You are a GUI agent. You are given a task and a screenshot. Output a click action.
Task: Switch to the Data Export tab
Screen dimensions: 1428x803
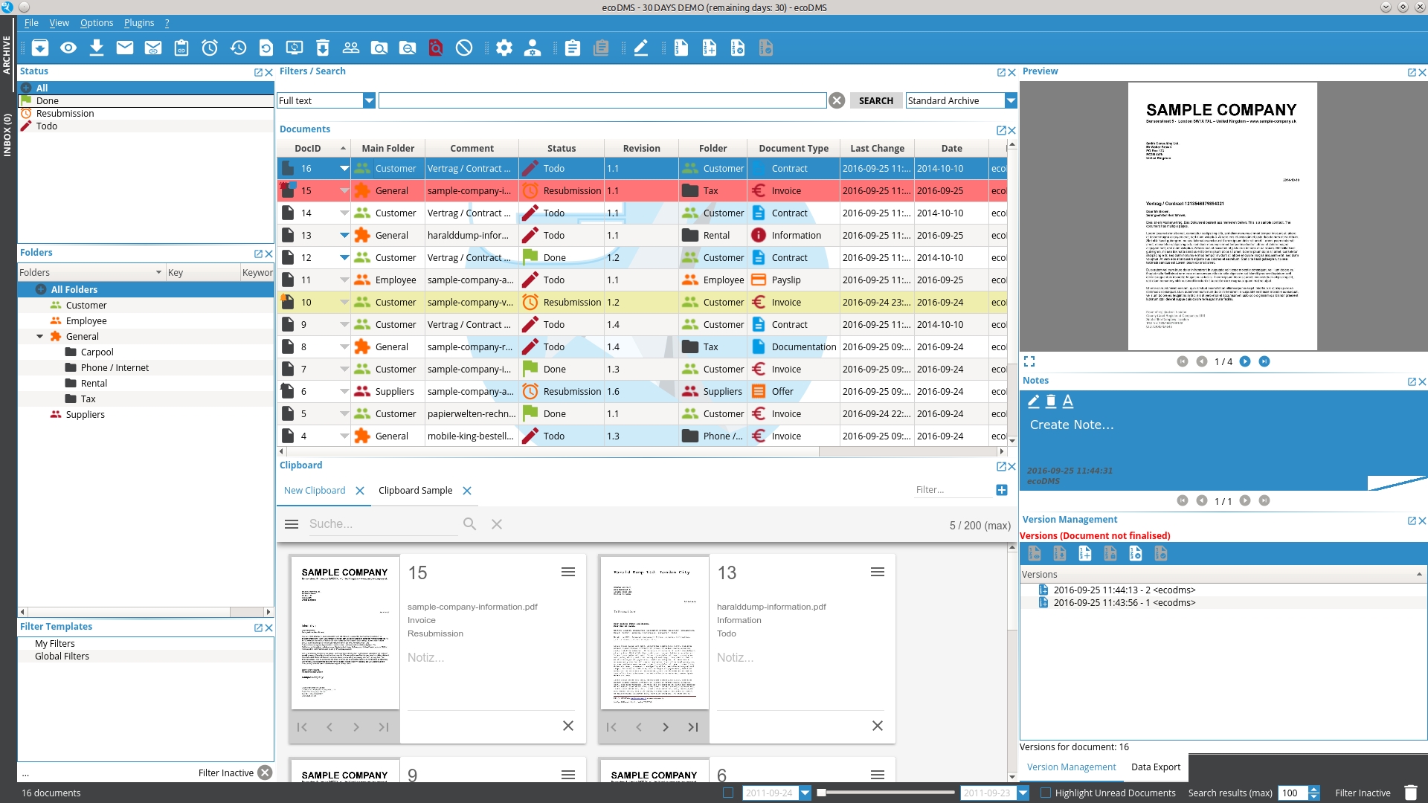[x=1155, y=767]
